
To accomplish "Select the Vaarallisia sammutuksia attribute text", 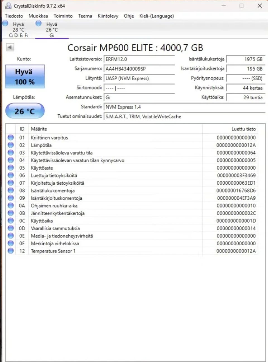I will 55,228.
